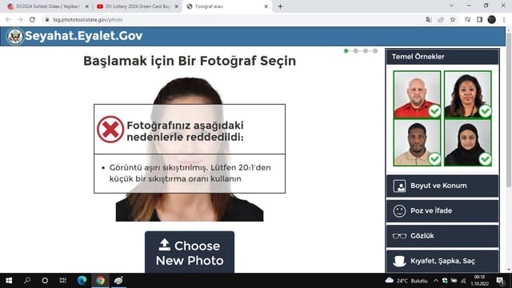
Task: Click the first green progress step dot
Action: coord(346,51)
